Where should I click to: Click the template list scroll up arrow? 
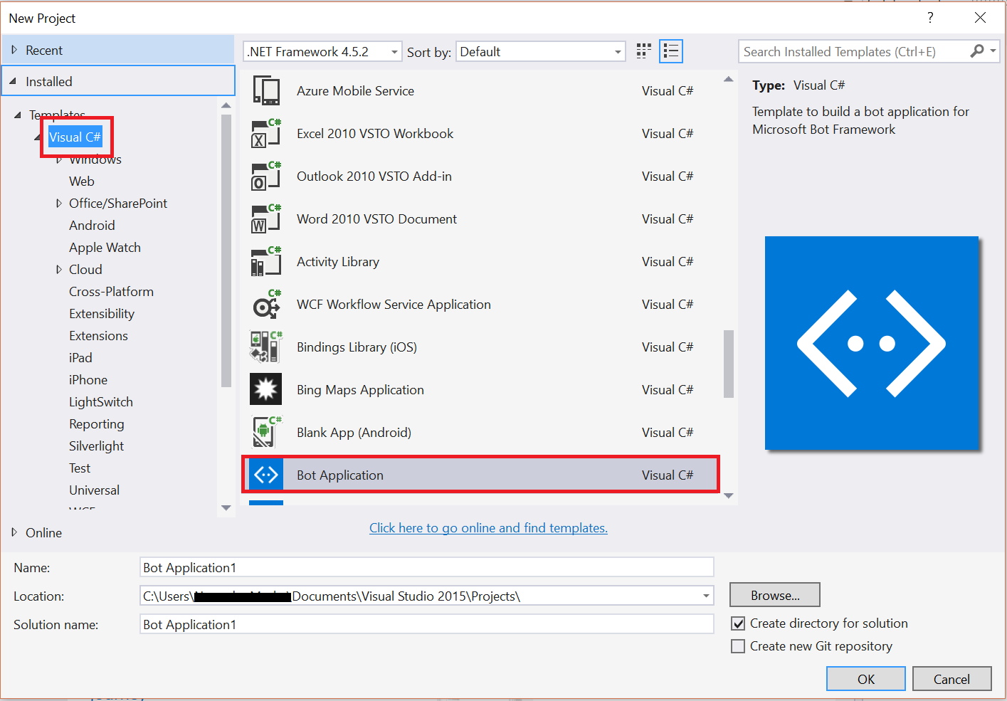(729, 79)
